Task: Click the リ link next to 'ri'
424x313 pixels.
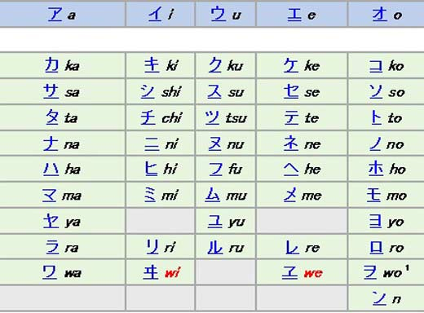Action: (x=152, y=247)
